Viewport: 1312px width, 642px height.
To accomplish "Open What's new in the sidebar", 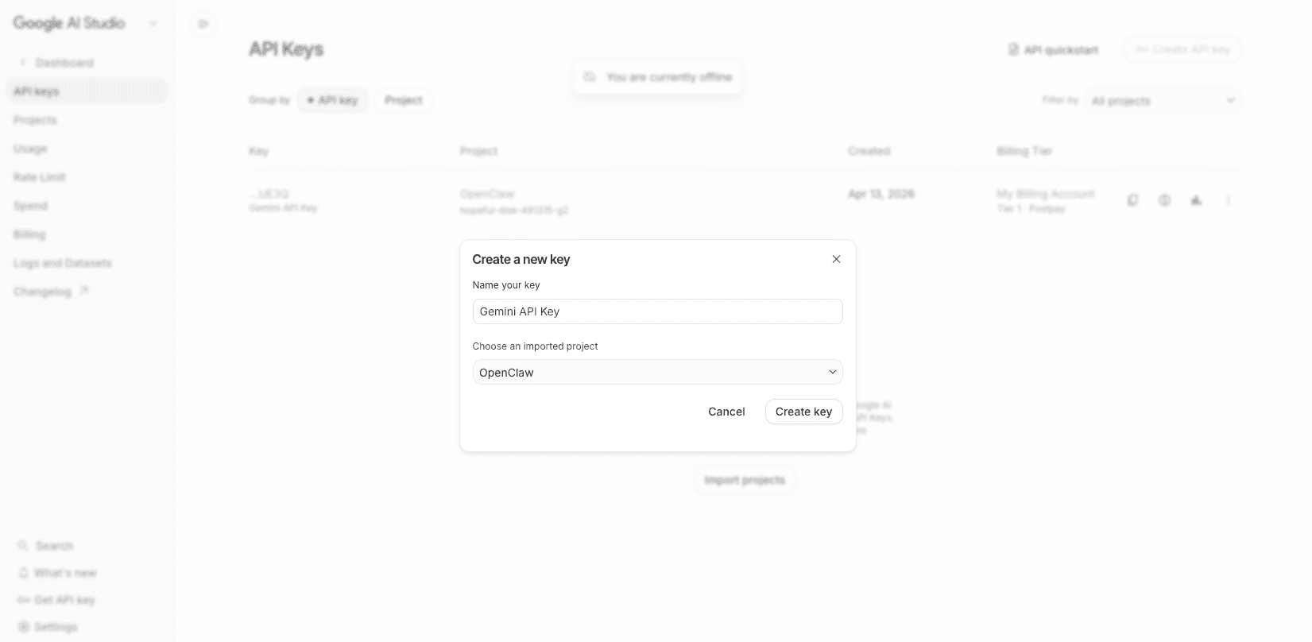I will pyautogui.click(x=57, y=573).
